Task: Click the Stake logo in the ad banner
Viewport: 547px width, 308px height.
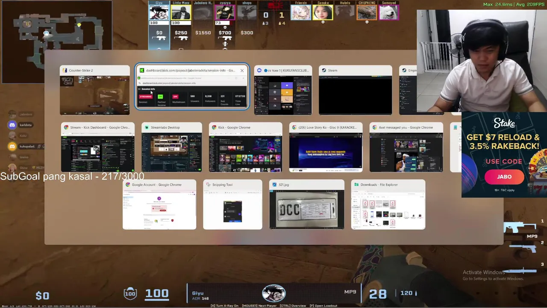Action: (504, 123)
